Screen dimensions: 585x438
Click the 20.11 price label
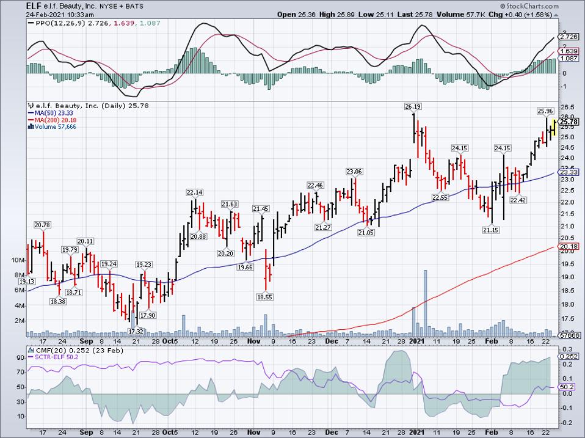[85, 241]
